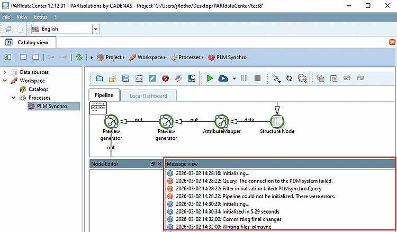Open the scheduler clock icon
397x232 pixels.
click(192, 79)
